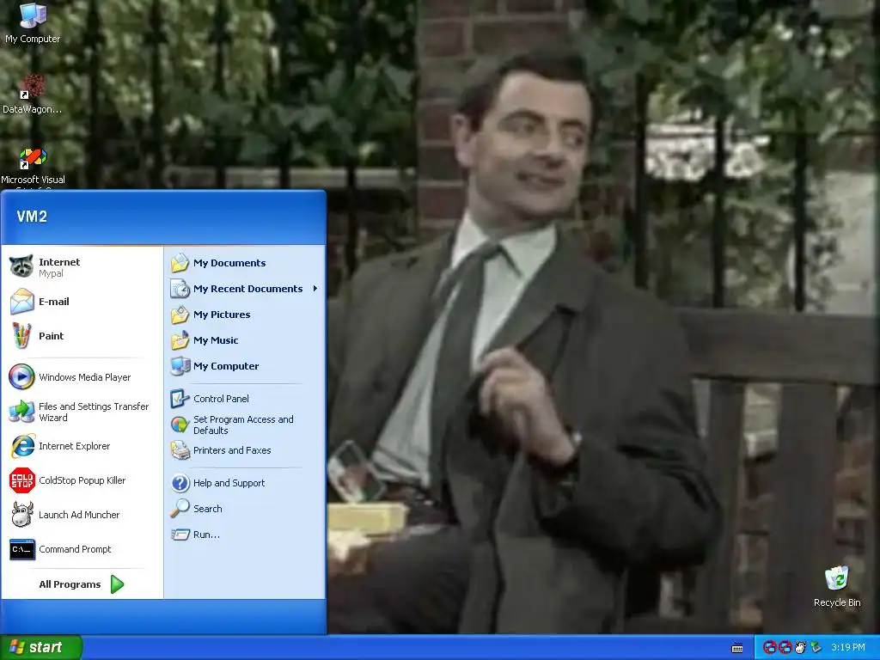Open E-mail from the Start menu
Screen dimensions: 880x660
(82, 302)
